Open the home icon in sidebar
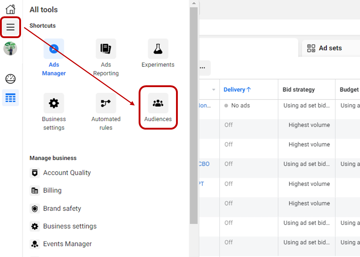 point(10,9)
